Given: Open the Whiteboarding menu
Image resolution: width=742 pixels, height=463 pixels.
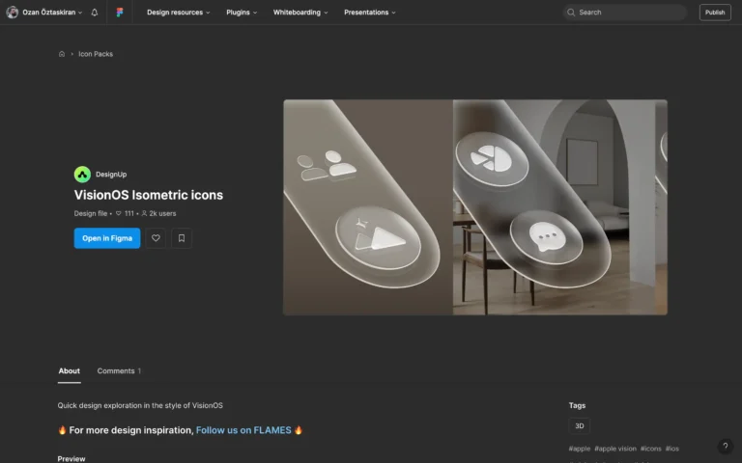Looking at the screenshot, I should [x=300, y=13].
